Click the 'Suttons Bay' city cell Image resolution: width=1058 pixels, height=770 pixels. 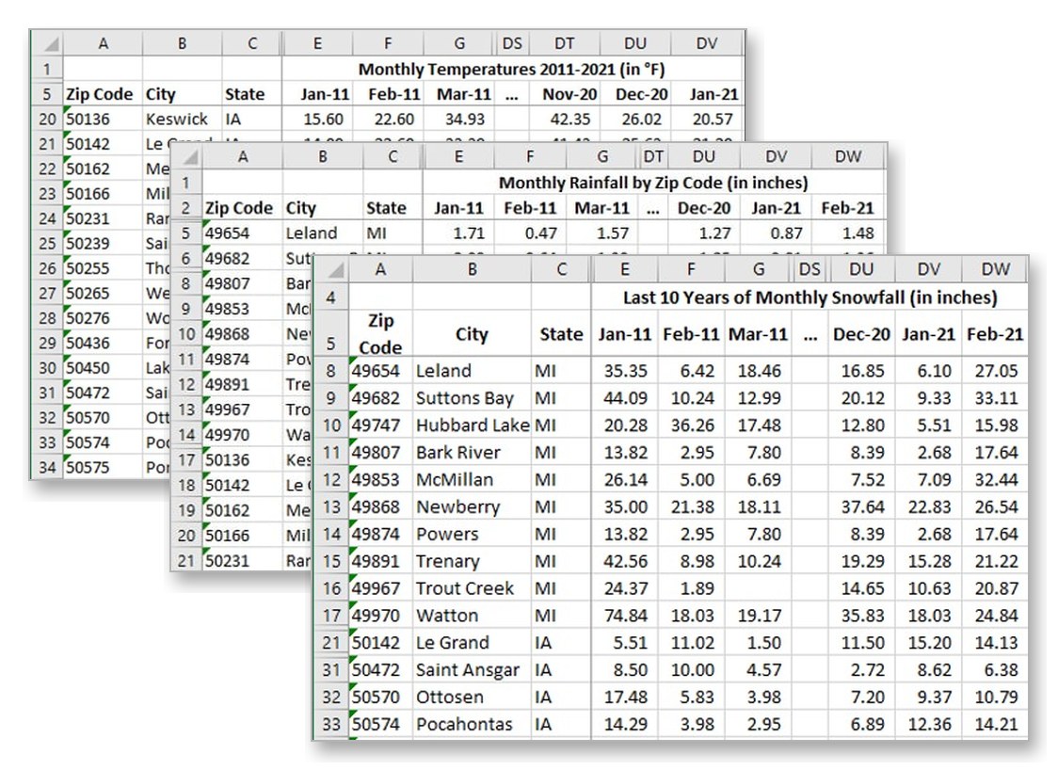[x=472, y=398]
